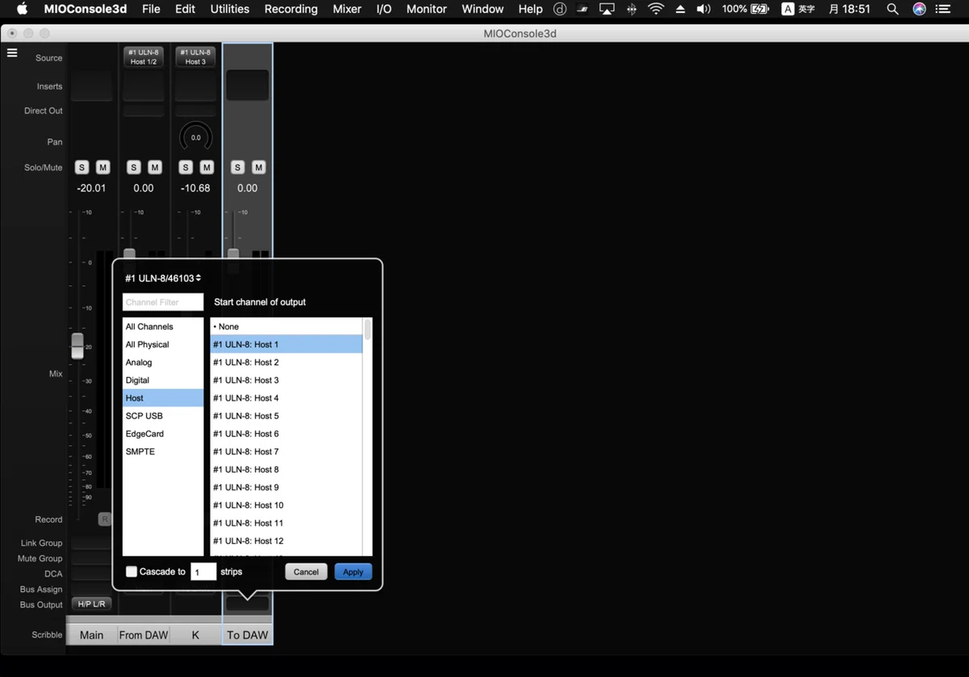Select the SCP USB category
Screen dimensions: 969x677
[163, 416]
